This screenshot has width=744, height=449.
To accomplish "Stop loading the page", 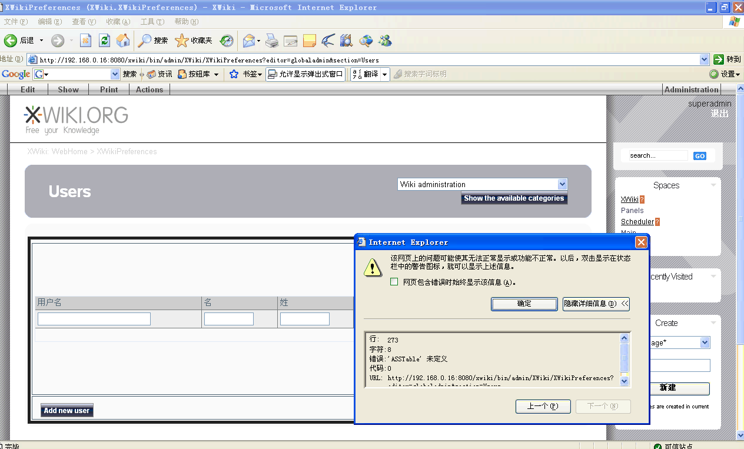I will point(86,41).
